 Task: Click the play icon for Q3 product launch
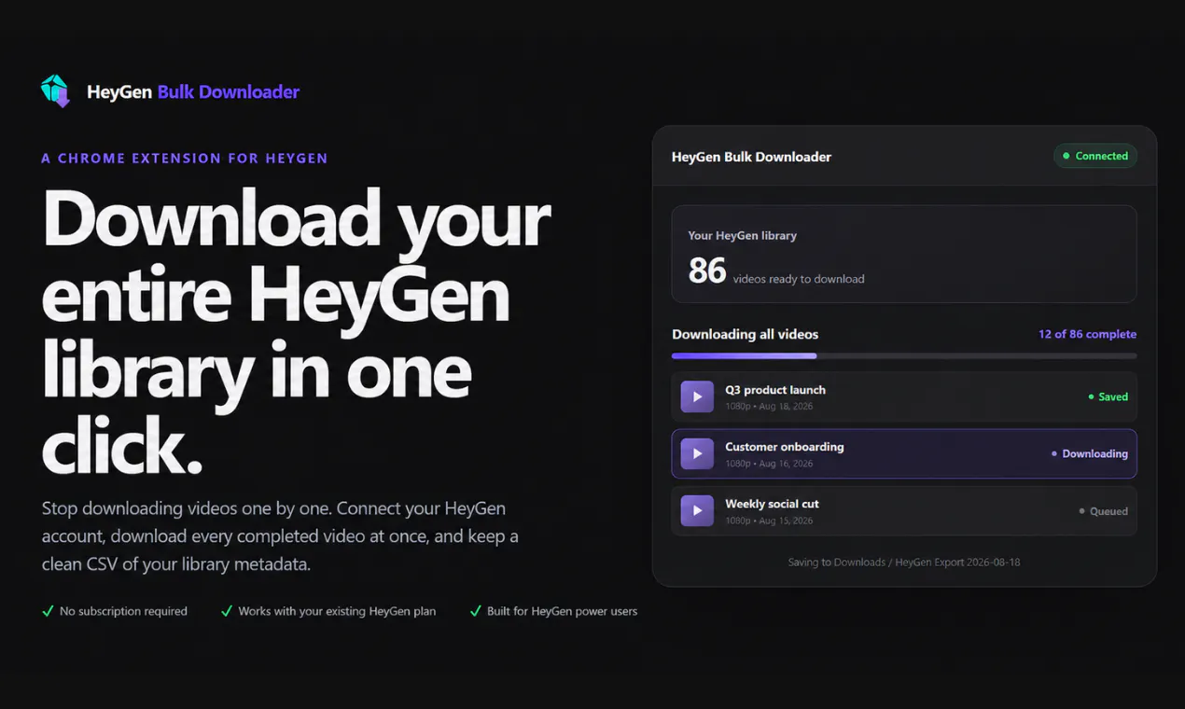coord(697,396)
